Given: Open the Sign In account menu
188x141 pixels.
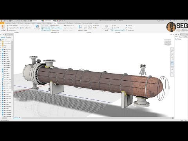Looking at the screenshot, I should tap(161, 21).
